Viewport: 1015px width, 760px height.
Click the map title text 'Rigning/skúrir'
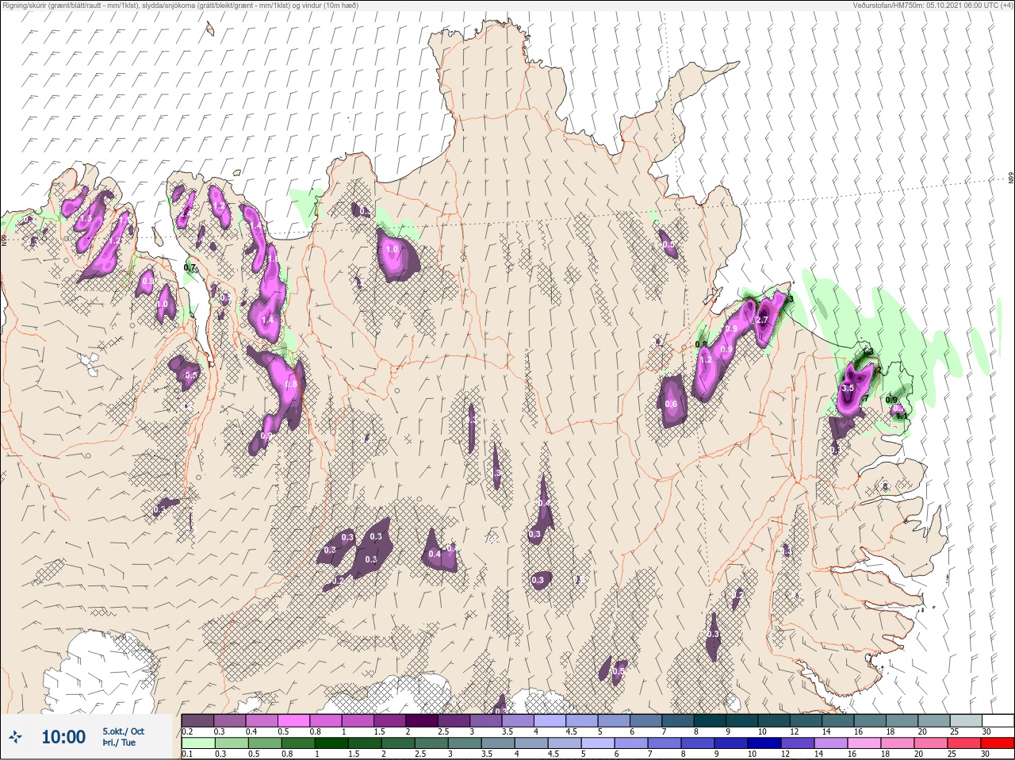[x=24, y=6]
